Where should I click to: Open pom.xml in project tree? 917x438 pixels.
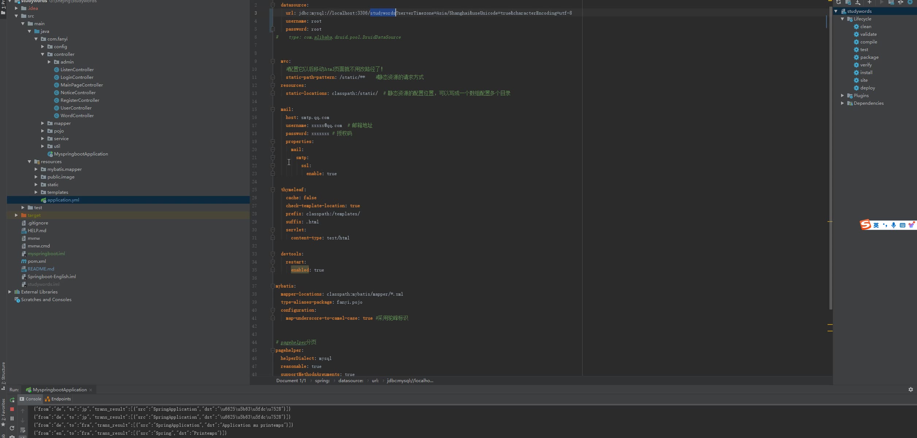37,261
